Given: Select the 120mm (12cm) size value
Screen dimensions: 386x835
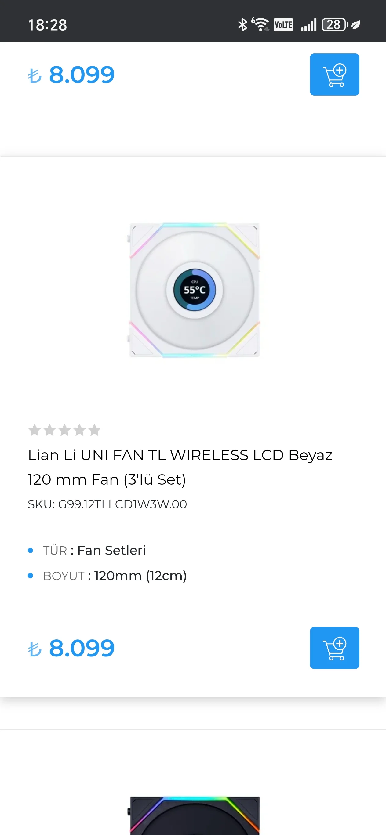Looking at the screenshot, I should point(140,576).
